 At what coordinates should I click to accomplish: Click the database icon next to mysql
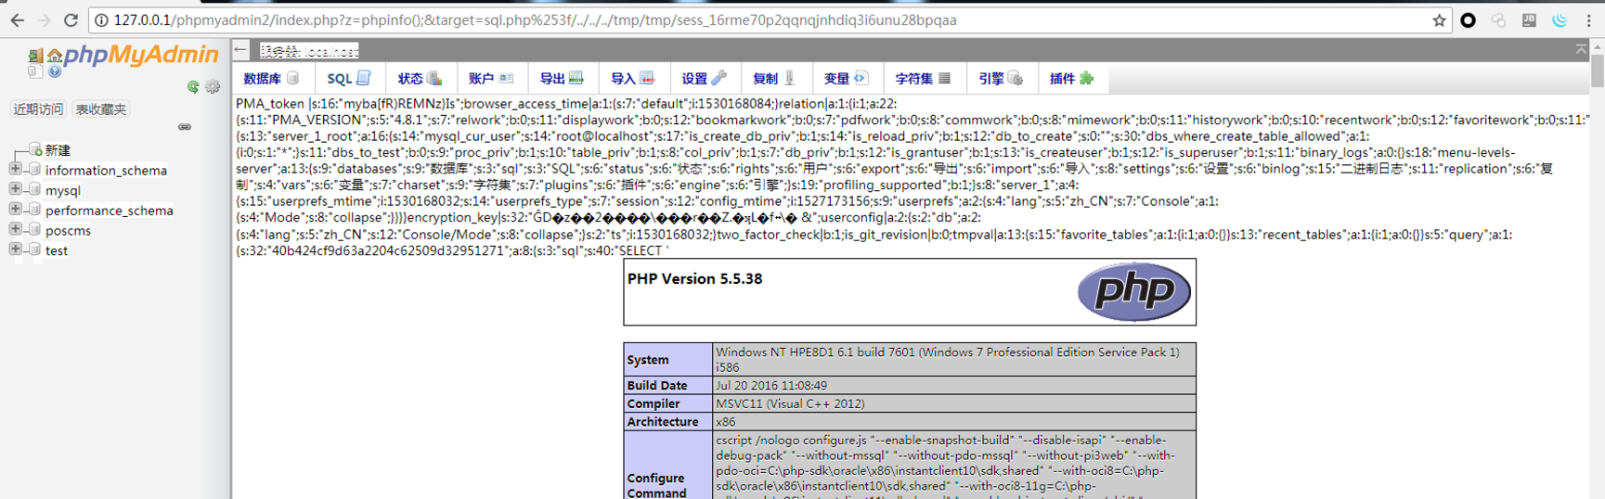[x=33, y=189]
